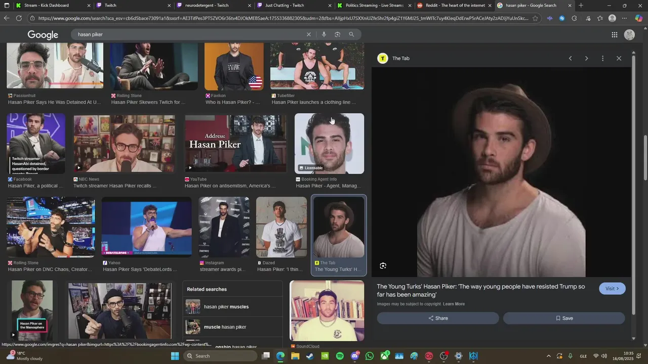Open Dazed Hasan Piker image thumbnail
The height and width of the screenshot is (364, 648).
pos(281,227)
